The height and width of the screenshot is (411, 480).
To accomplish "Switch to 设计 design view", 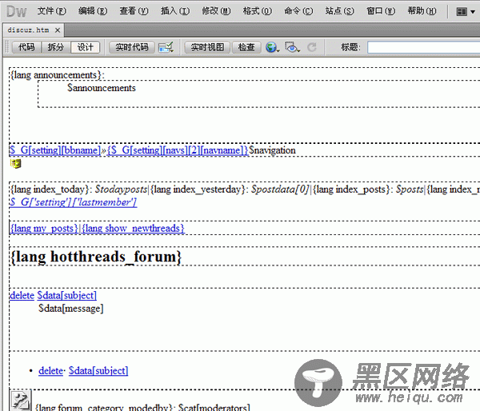I will 85,47.
